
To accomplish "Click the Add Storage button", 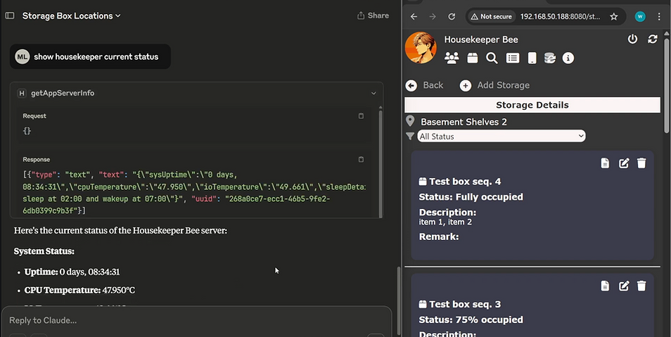I will (494, 85).
